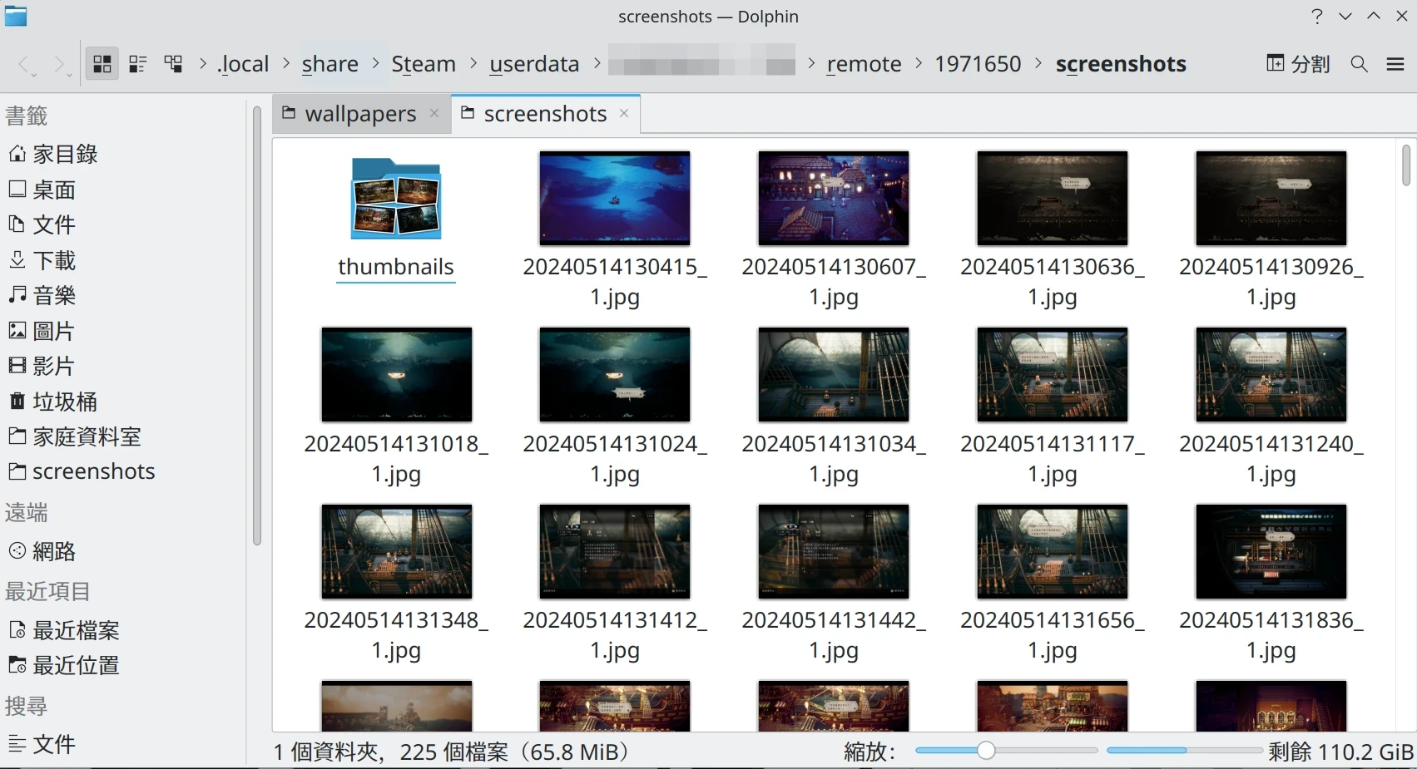Expand chevron before remote breadcrumb
This screenshot has height=769, width=1417.
tap(811, 63)
